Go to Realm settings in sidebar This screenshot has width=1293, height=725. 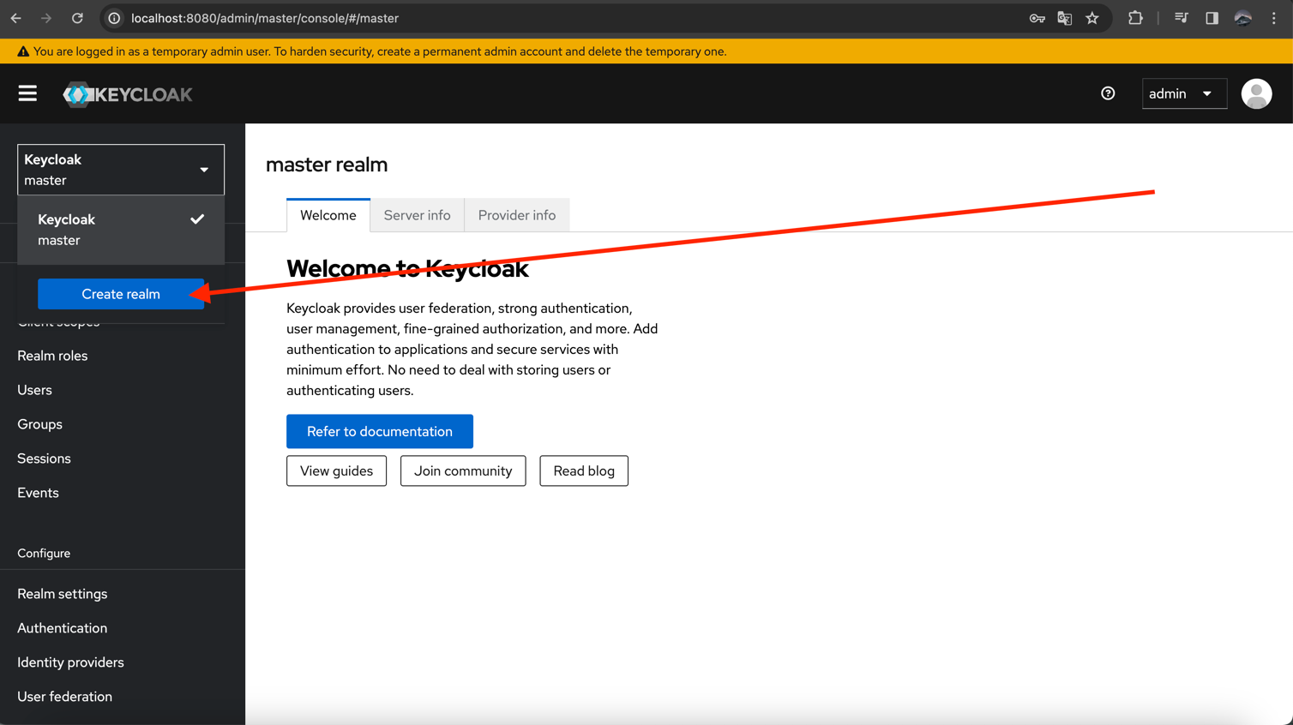pyautogui.click(x=63, y=594)
